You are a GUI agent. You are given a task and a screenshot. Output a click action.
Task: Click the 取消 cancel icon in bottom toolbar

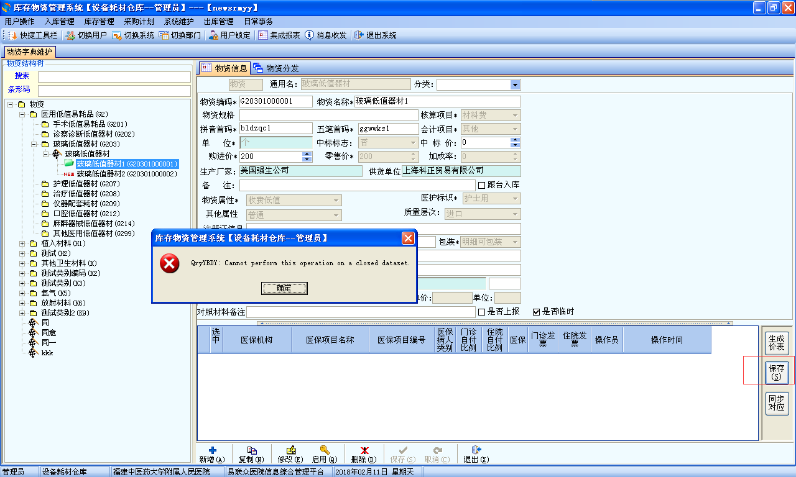click(x=437, y=450)
